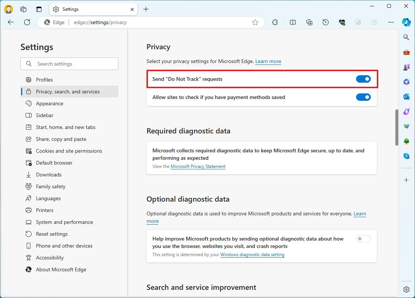Viewport: 415px width, 298px height.
Task: Open Downloads settings section
Action: 48,175
